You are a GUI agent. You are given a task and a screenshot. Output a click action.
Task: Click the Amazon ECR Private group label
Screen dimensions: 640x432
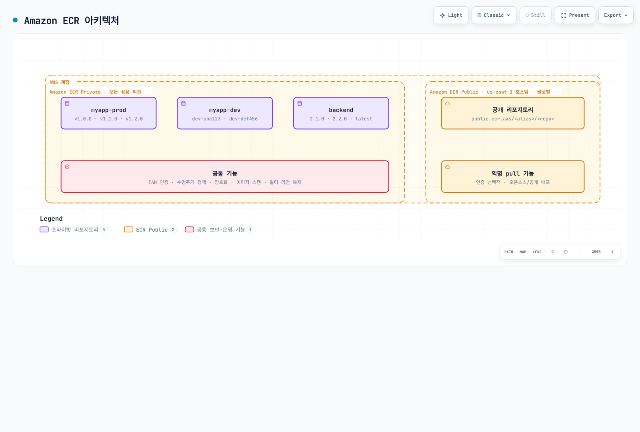coord(95,92)
